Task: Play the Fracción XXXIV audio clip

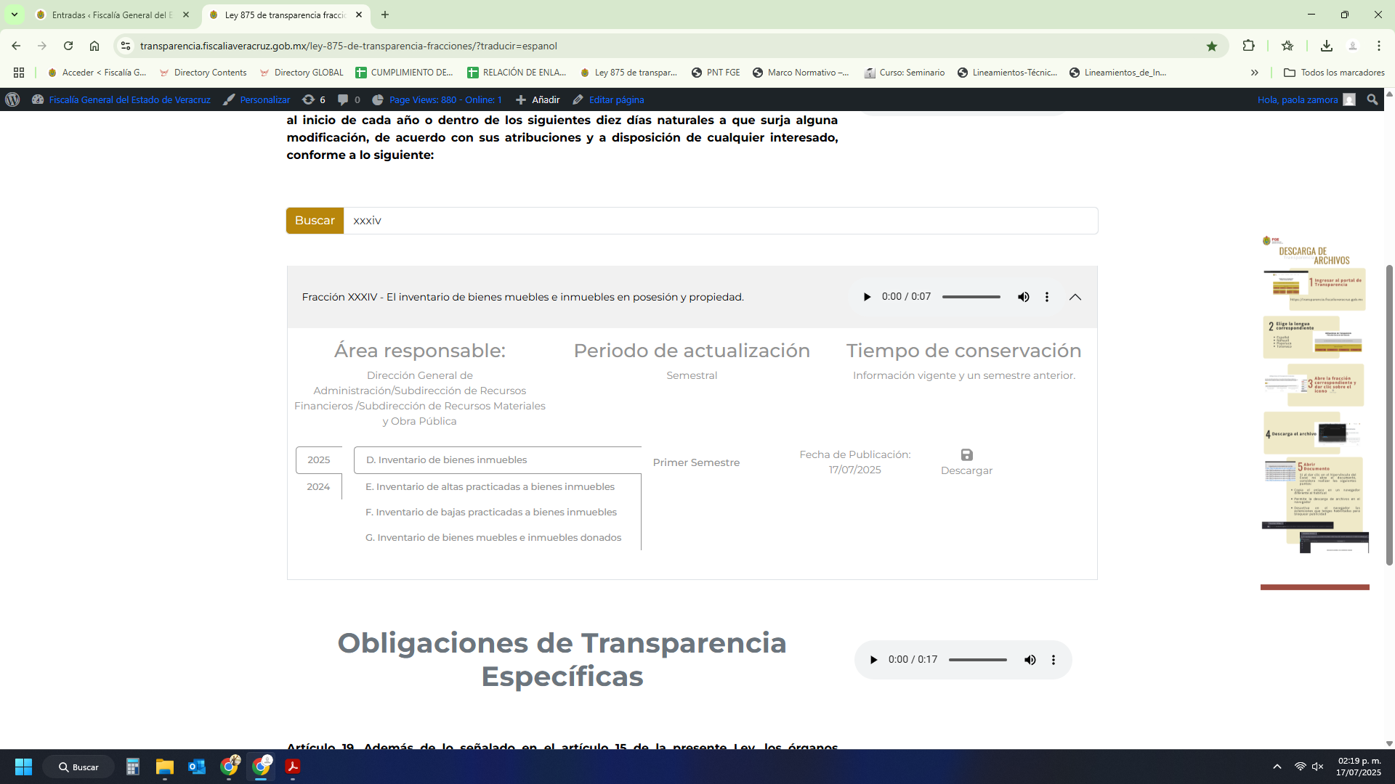Action: tap(867, 297)
